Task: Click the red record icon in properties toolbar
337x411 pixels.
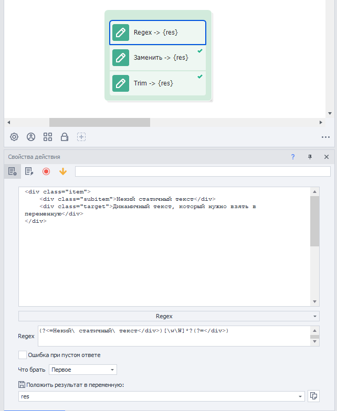Action: pos(46,171)
